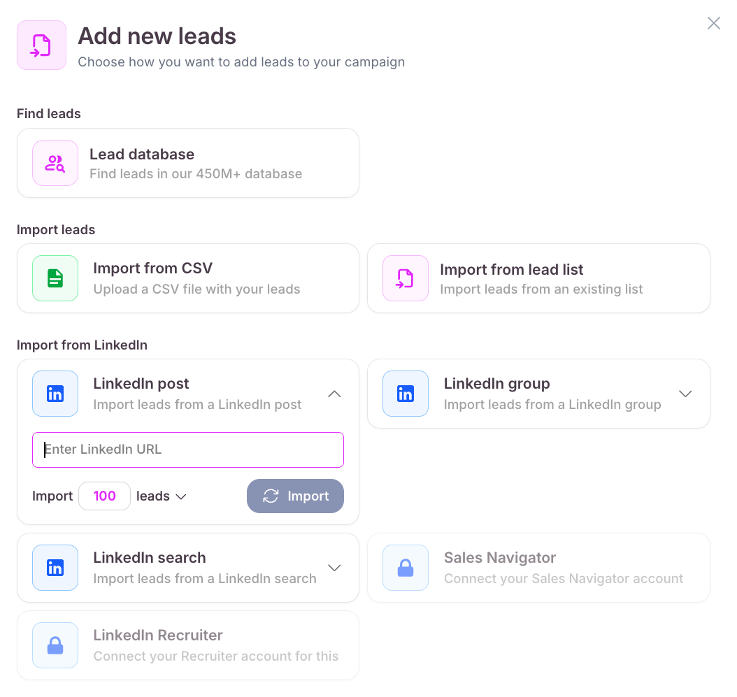
Task: Click the 100 leads count field
Action: pos(105,496)
